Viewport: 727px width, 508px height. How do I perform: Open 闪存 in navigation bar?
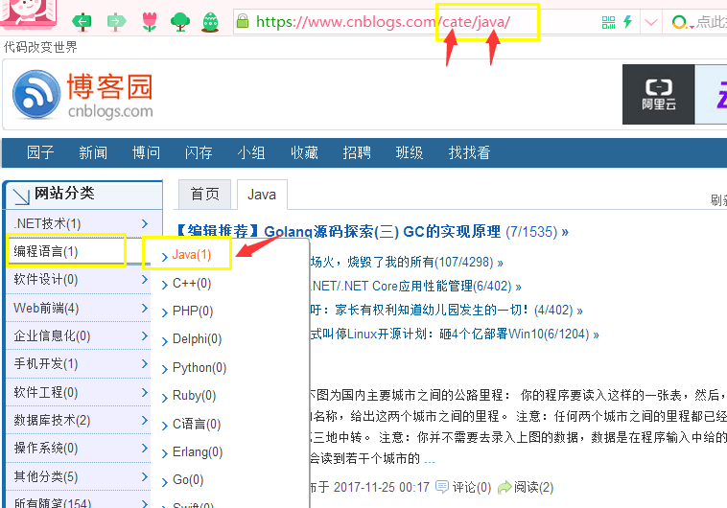pos(199,152)
